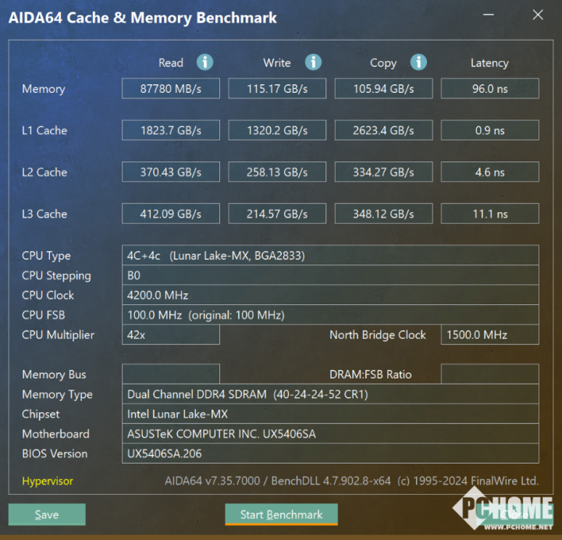Click L1 Cache Write value 1320.2 GB/s
The height and width of the screenshot is (540, 562).
(x=277, y=130)
